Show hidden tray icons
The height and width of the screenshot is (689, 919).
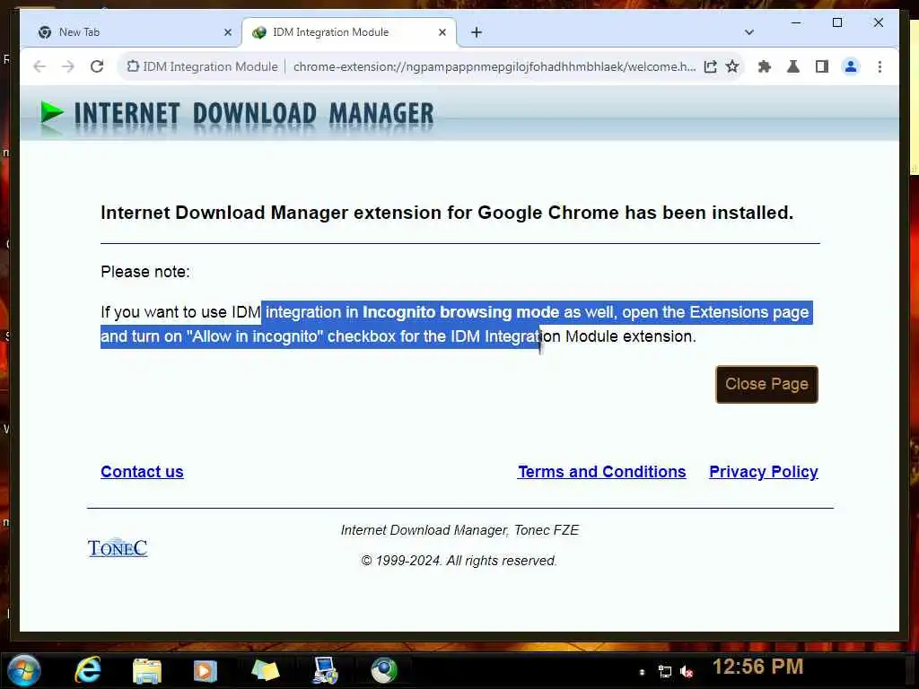643,672
